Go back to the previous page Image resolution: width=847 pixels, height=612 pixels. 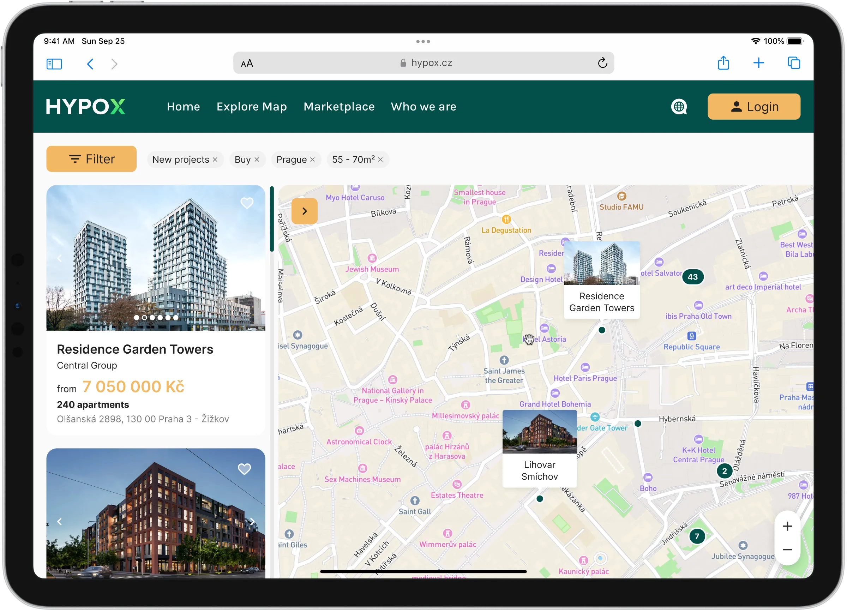[x=90, y=64]
